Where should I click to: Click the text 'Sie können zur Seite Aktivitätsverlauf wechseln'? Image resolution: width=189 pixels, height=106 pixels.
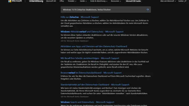pos(81,50)
